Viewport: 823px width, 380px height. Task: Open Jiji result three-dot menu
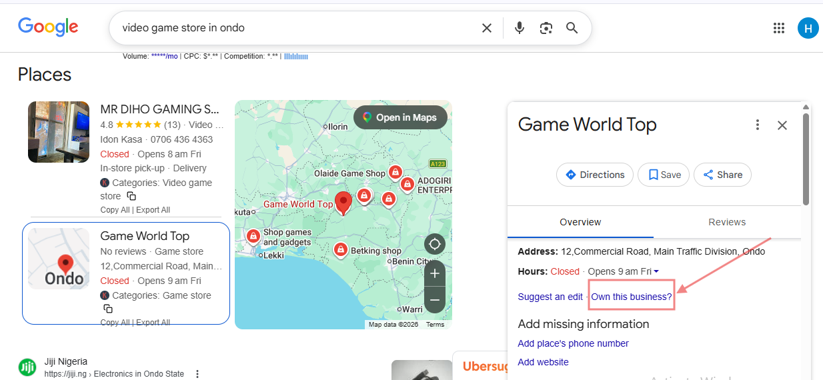tap(197, 374)
